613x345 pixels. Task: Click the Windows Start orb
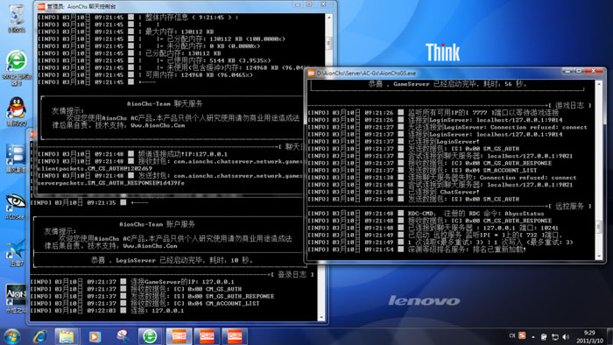pyautogui.click(x=11, y=336)
